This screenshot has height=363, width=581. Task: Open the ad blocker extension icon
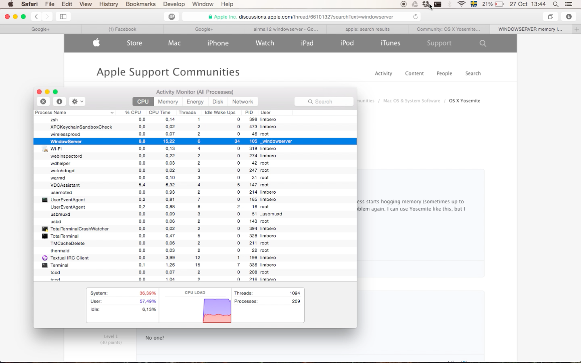172,17
